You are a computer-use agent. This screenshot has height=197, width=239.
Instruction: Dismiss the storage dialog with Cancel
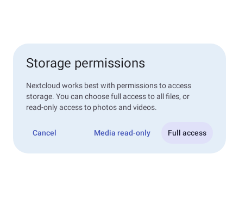pyautogui.click(x=45, y=133)
